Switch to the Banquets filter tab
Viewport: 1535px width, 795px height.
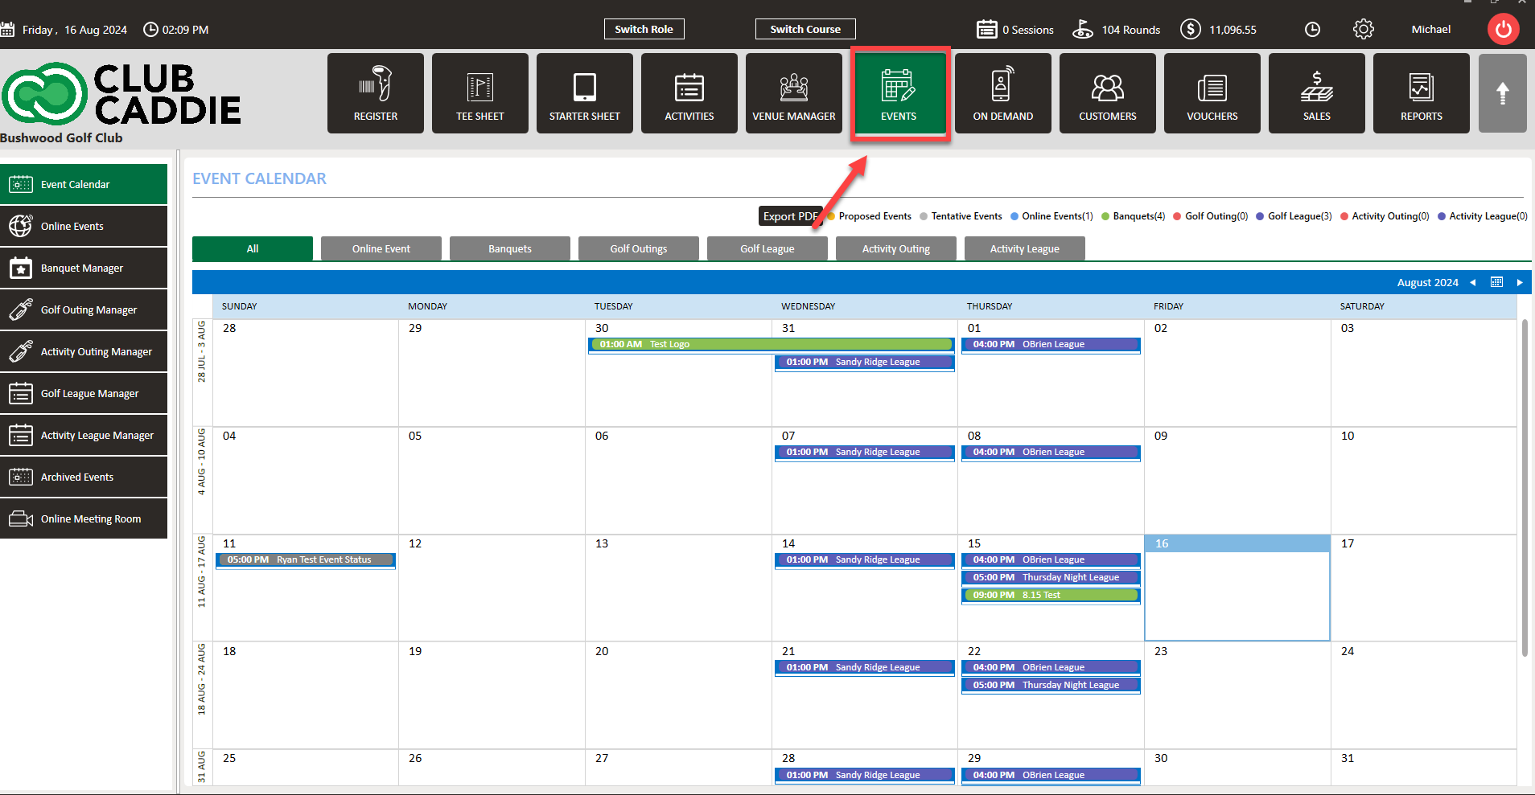[x=509, y=249]
